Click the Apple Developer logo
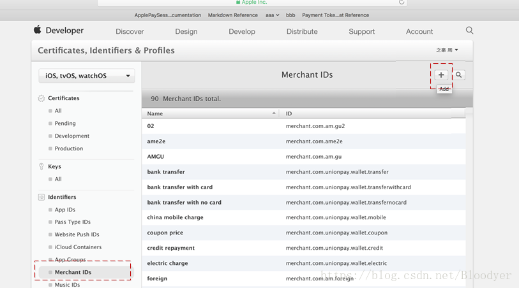The height and width of the screenshot is (288, 519). click(59, 30)
